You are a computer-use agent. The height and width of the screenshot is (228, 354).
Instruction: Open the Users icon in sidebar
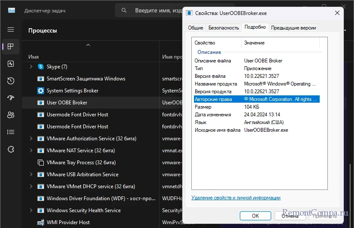[x=11, y=115]
